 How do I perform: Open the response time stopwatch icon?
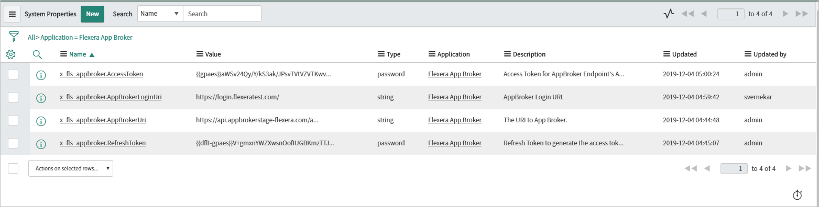797,195
